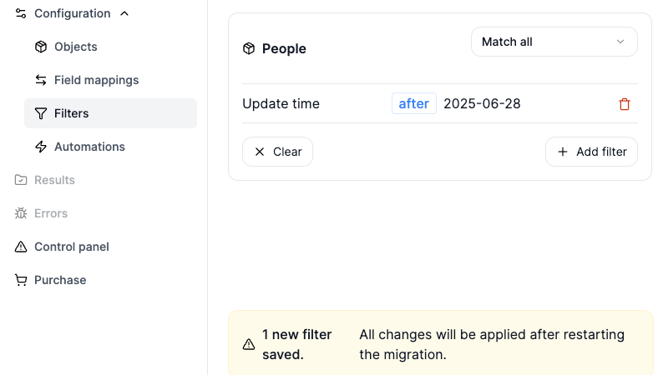Click the Add filter button

tap(591, 152)
